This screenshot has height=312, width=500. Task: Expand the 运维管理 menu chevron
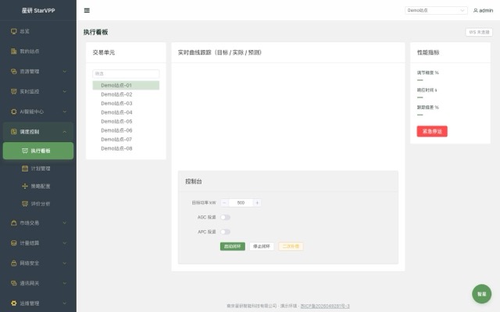coord(65,303)
